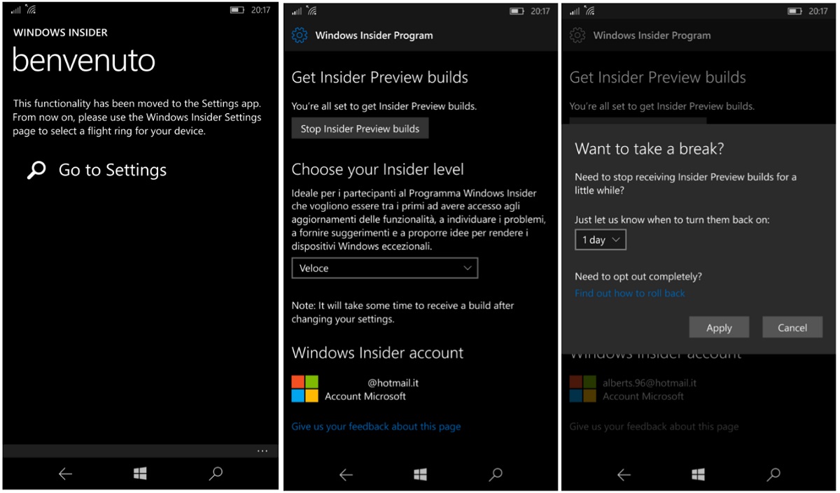Tap Windows Start logo in middle phone screen
Viewport: 840px width, 493px height.
pyautogui.click(x=420, y=474)
